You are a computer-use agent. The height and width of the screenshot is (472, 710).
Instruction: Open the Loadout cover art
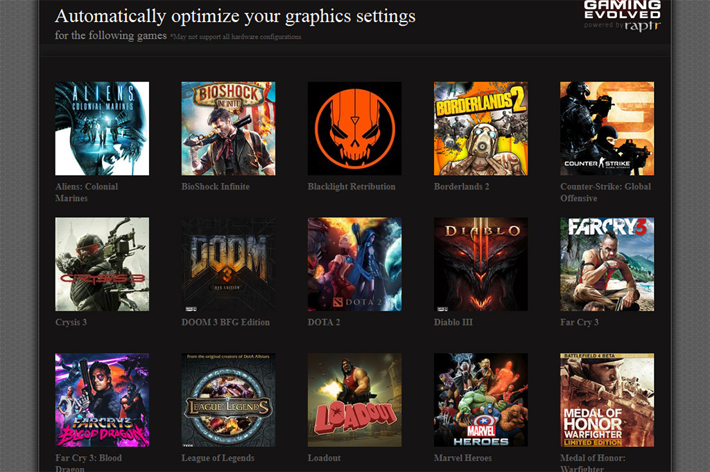(354, 399)
